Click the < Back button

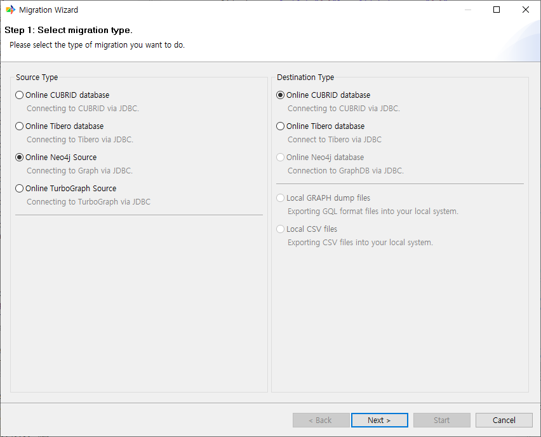click(321, 420)
